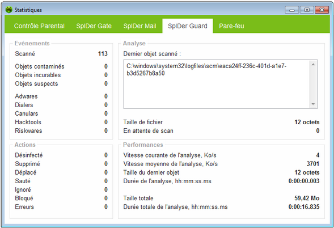
Task: Open the Contrôle Parental tab
Action: tap(39, 26)
